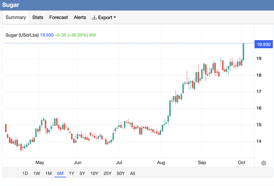Click the Jul label on time axis
Viewport: 274px width, 186px height.
(119, 163)
